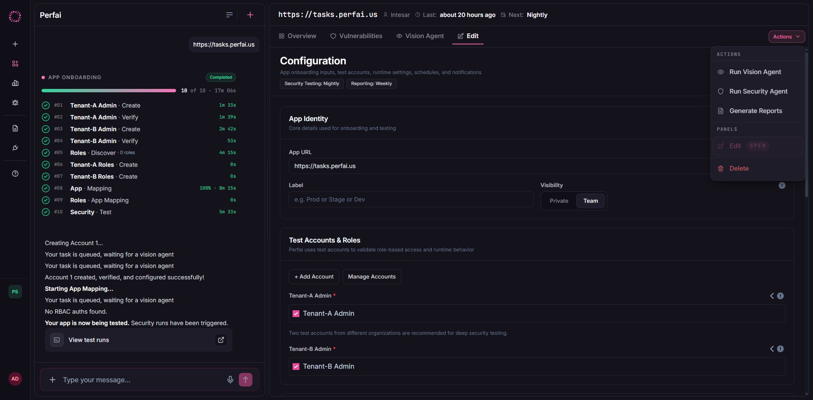Viewport: 813px width, 400px height.
Task: Click the Completed status badge
Action: click(x=221, y=77)
